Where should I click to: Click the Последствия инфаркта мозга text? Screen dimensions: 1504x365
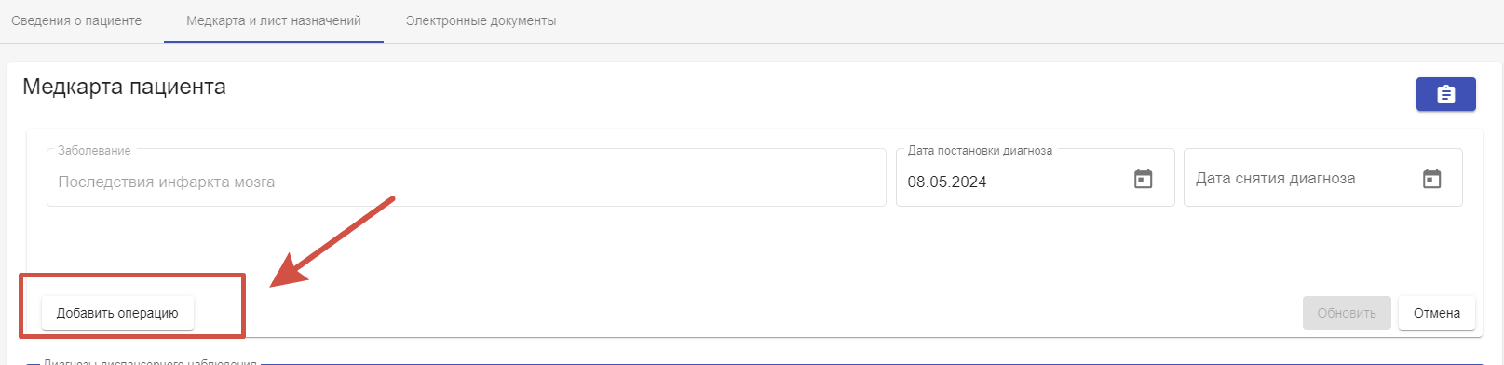(x=167, y=182)
